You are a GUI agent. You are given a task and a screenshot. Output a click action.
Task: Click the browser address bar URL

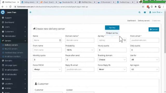(52, 7)
